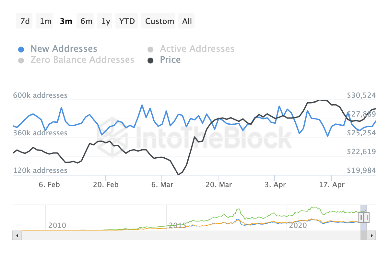Click the blue New Addresses legend dot
389x259 pixels.
pos(21,50)
